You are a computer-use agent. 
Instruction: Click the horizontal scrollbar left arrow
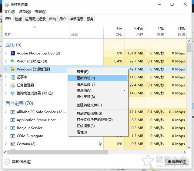coord(5,153)
